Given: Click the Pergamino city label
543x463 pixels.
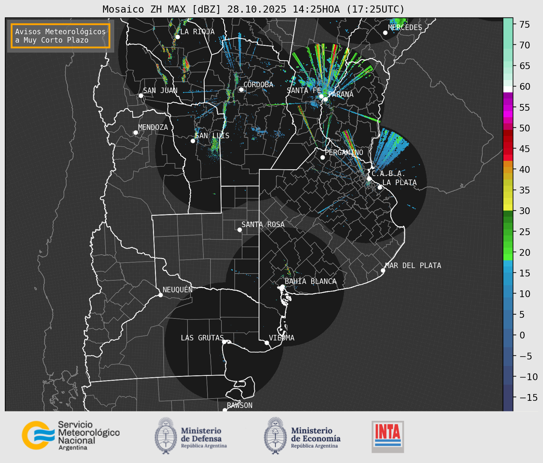Looking at the screenshot, I should tap(344, 152).
